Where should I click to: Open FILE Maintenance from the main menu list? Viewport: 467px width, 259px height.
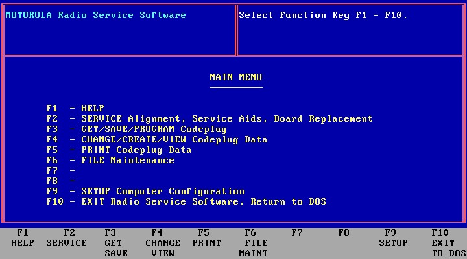click(110, 160)
